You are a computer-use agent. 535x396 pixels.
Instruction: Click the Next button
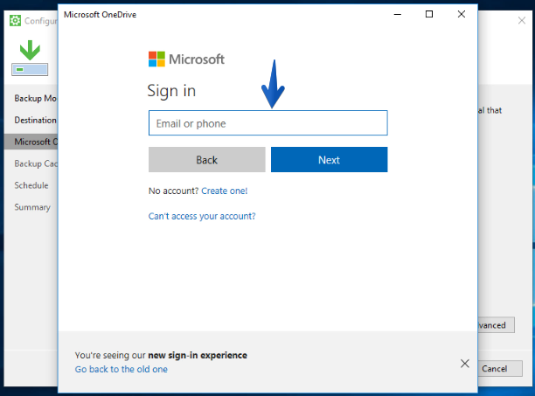click(329, 160)
